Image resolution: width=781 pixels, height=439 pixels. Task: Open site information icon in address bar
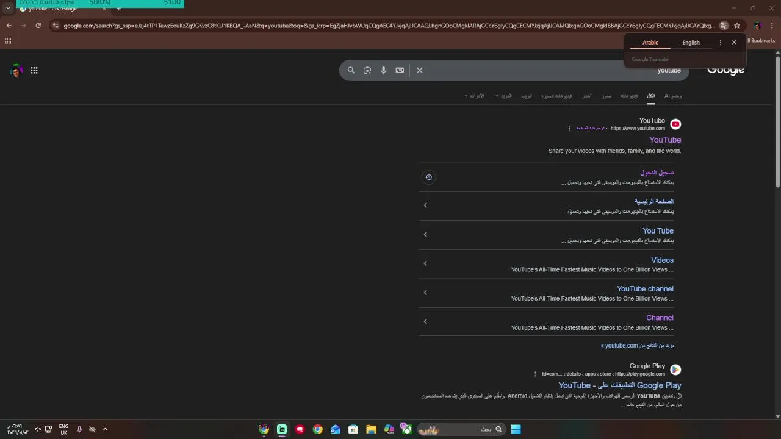56,26
